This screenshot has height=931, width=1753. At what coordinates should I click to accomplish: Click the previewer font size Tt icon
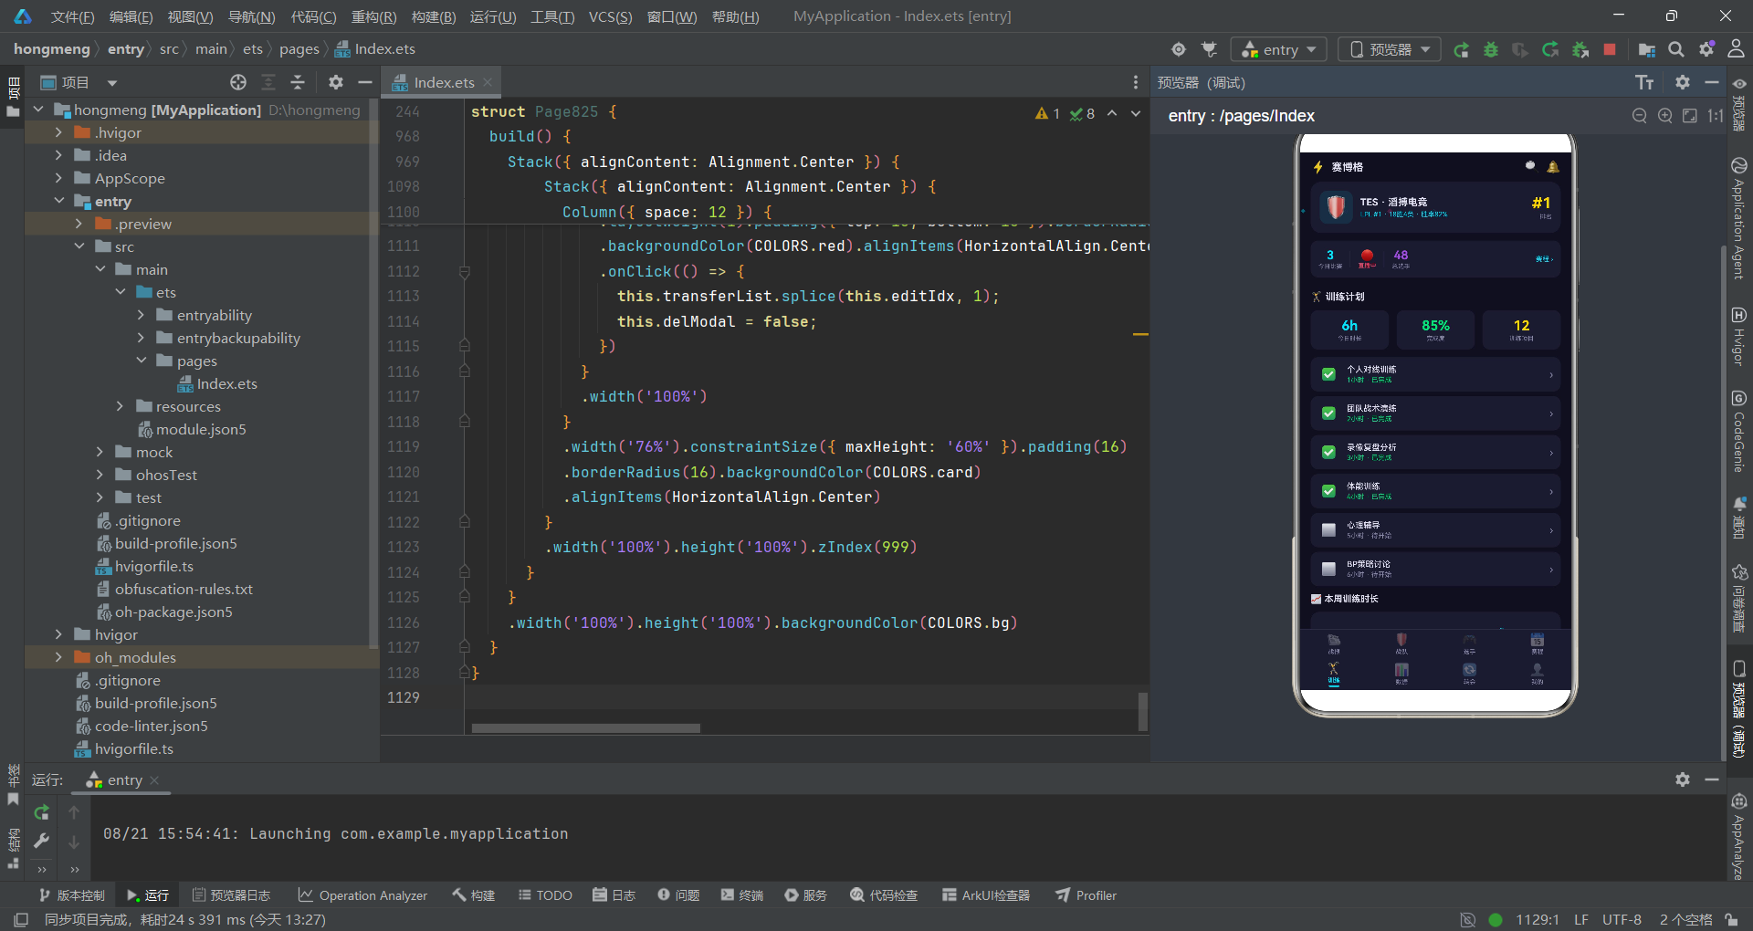(1645, 82)
